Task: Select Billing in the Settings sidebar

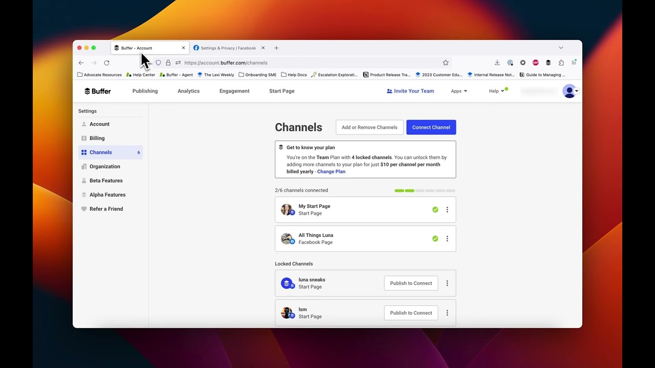Action: [x=111, y=138]
